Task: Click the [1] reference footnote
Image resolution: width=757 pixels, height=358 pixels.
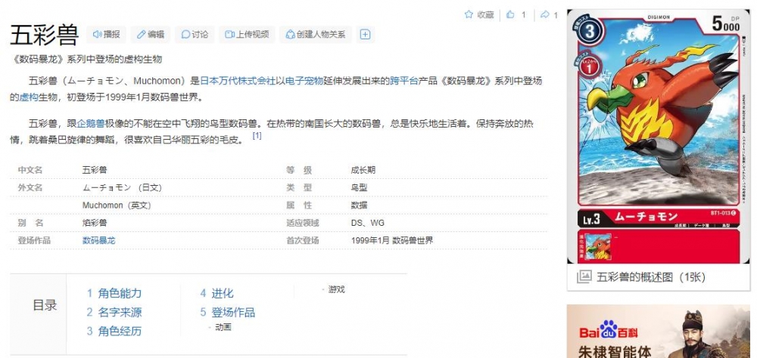Action: click(257, 137)
